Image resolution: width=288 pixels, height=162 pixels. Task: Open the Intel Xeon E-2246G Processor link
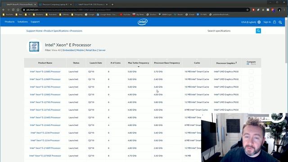coord(45,117)
